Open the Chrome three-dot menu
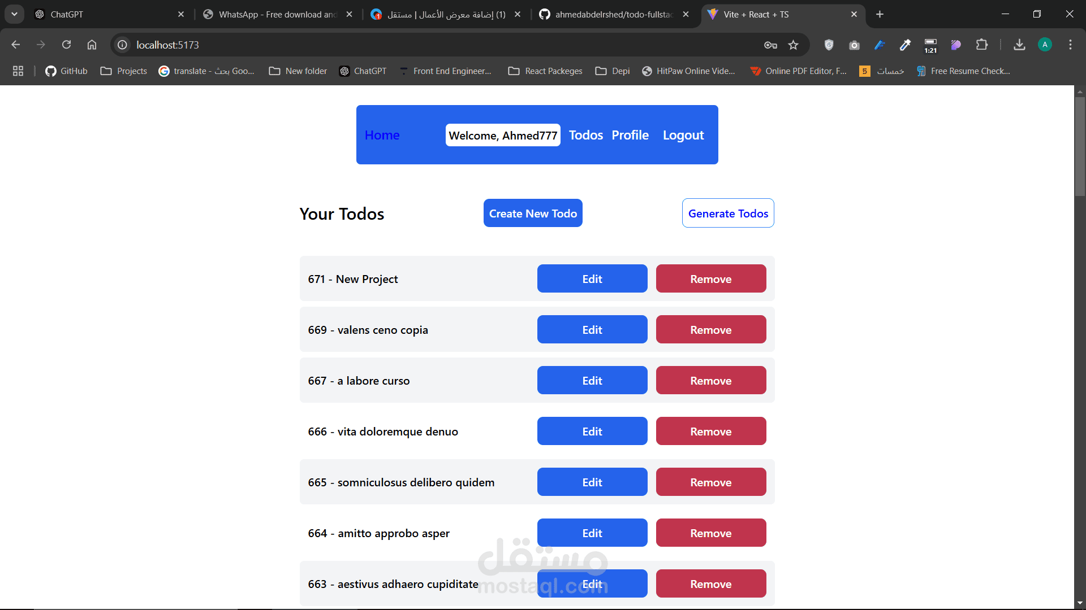1086x610 pixels. (1070, 45)
